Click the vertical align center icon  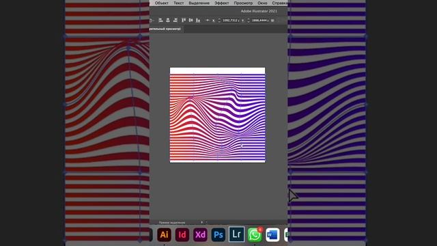(x=191, y=20)
